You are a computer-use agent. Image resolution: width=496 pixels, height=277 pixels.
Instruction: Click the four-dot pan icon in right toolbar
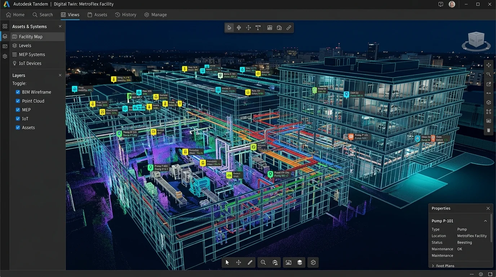click(x=489, y=65)
